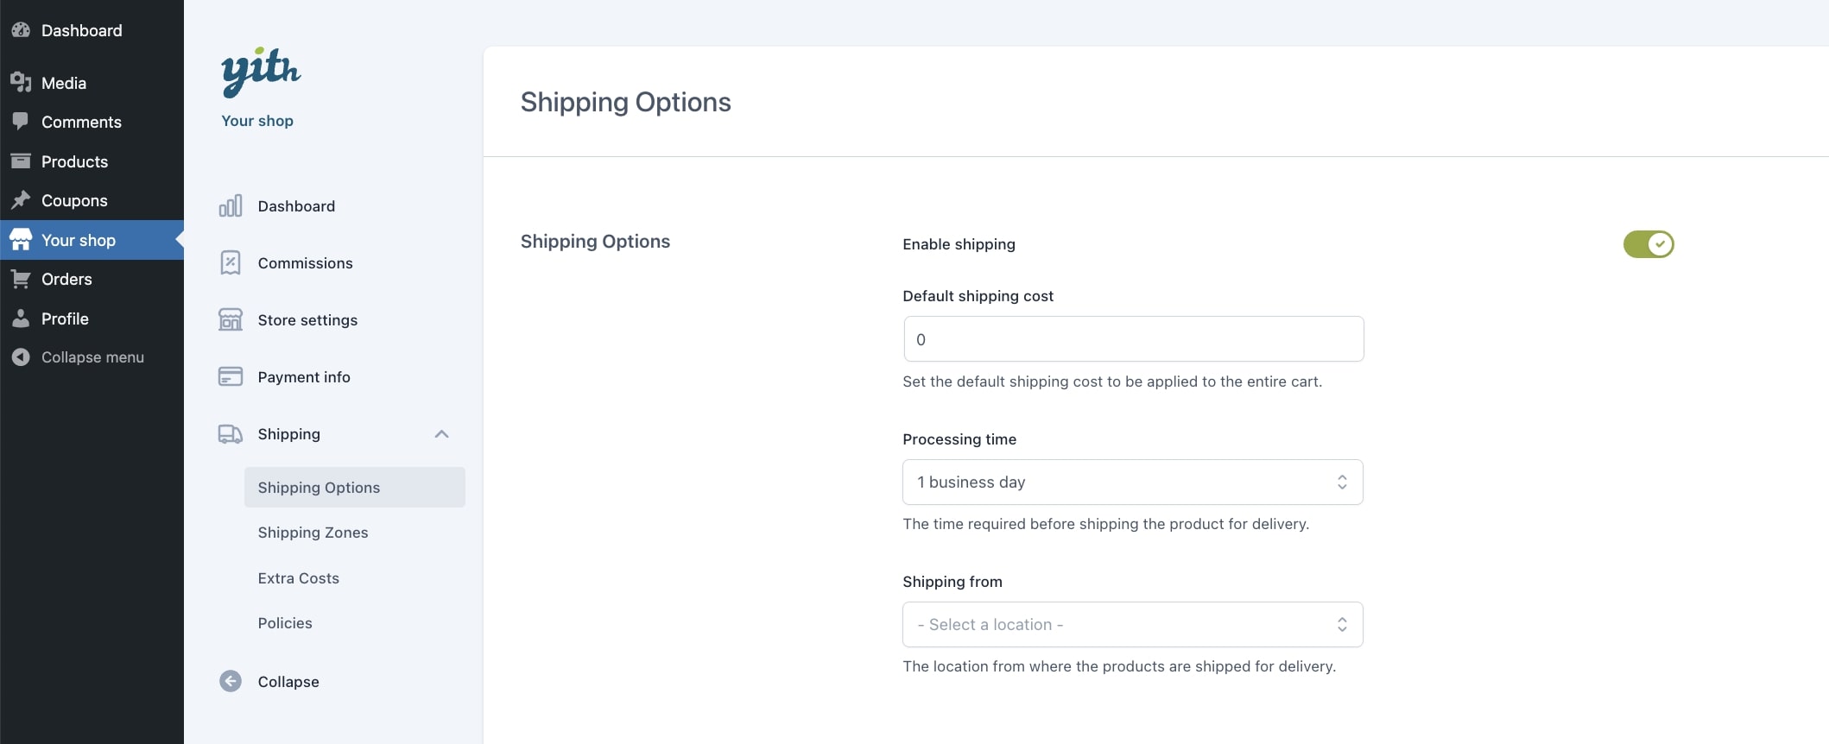Click the Coupons pin icon
The width and height of the screenshot is (1829, 744).
tap(21, 200)
